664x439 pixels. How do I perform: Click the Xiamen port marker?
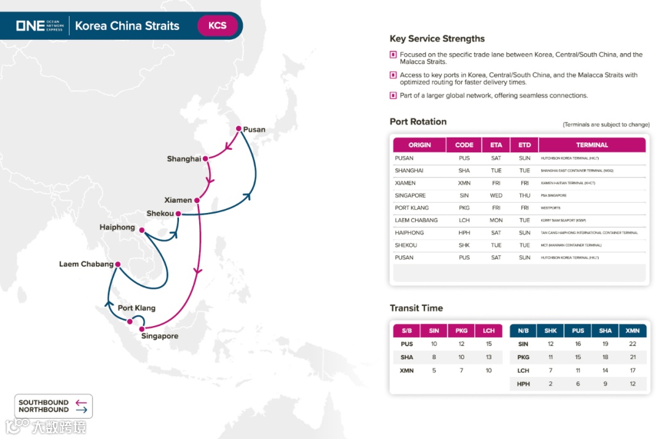tap(197, 200)
